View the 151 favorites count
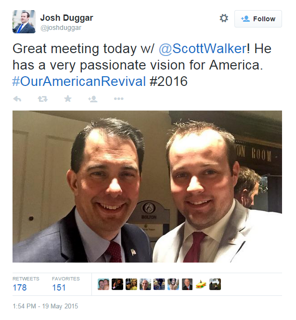 click(59, 288)
